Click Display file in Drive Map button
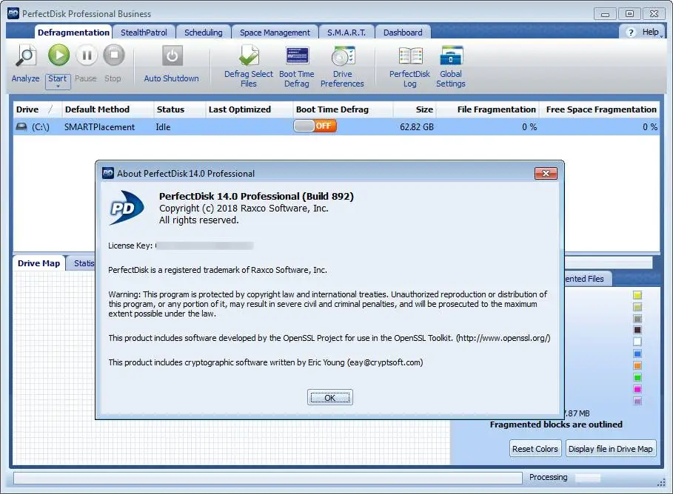 click(611, 449)
